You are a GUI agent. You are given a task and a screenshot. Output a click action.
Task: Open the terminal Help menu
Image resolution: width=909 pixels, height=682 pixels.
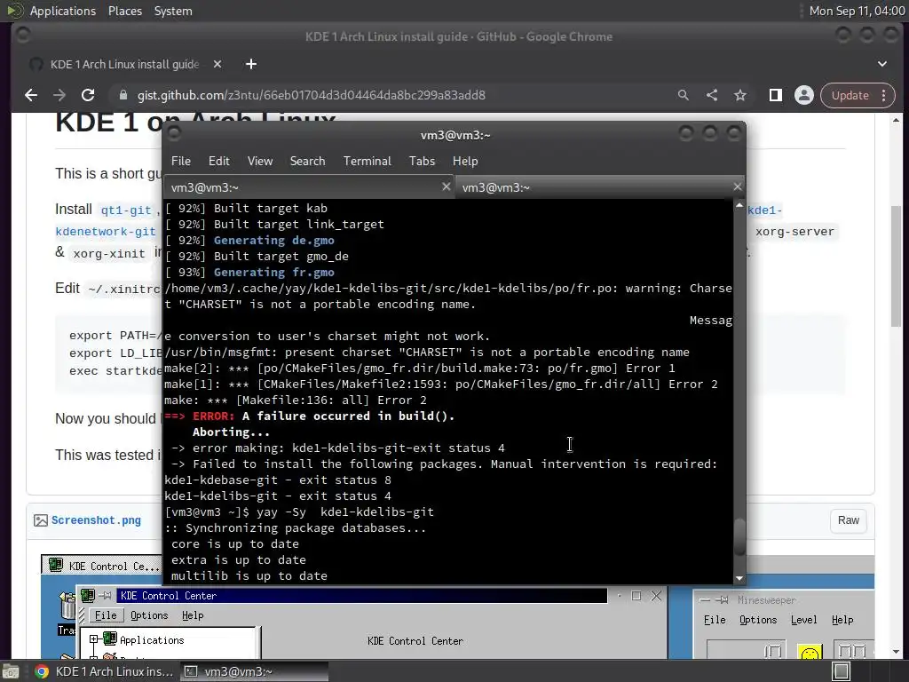pos(465,161)
